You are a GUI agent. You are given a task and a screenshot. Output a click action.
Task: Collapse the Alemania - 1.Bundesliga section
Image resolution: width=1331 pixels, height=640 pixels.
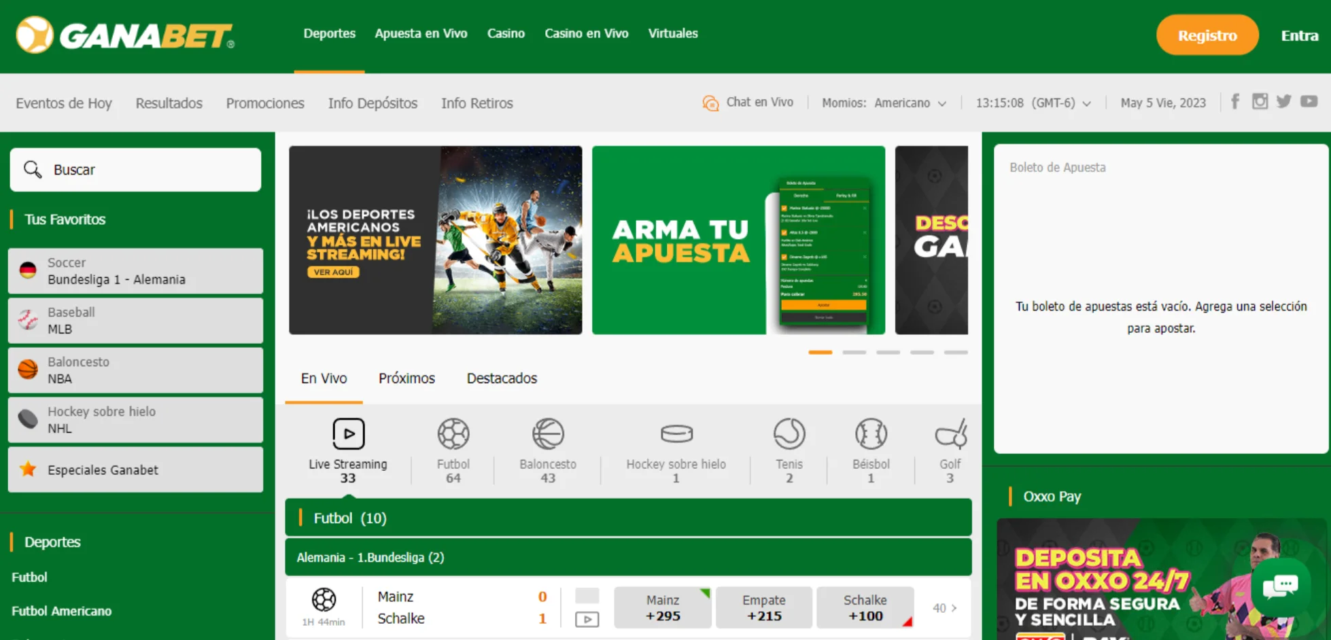tap(628, 557)
